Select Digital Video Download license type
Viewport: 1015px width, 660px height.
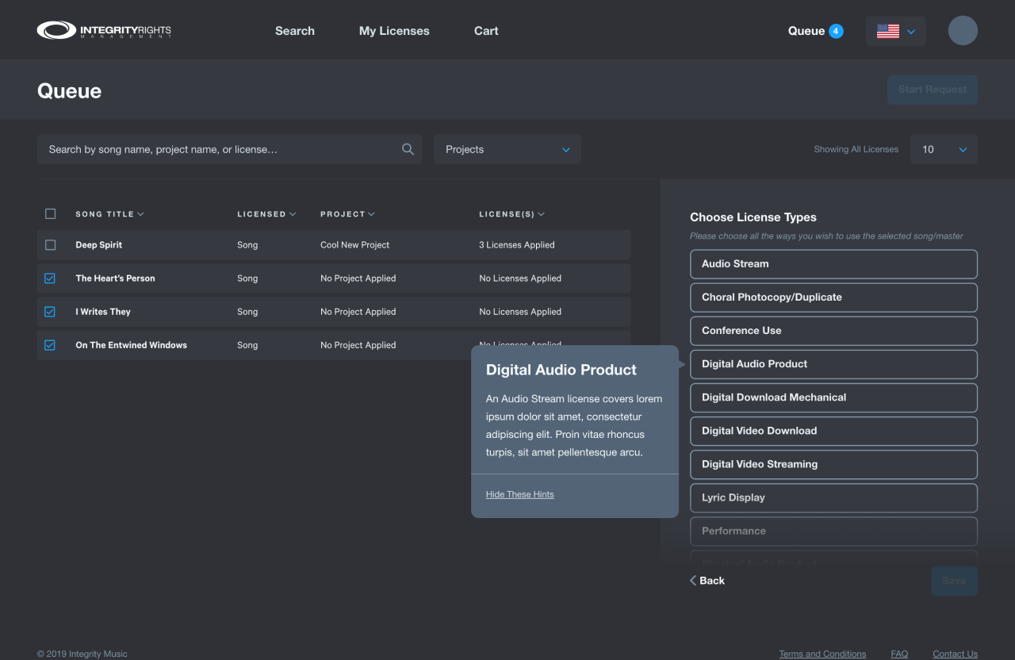(x=833, y=431)
